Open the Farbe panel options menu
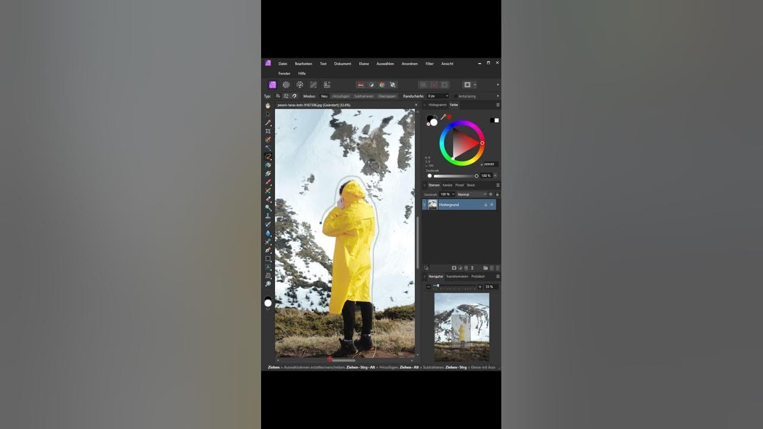Viewport: 763px width, 429px height. [498, 105]
